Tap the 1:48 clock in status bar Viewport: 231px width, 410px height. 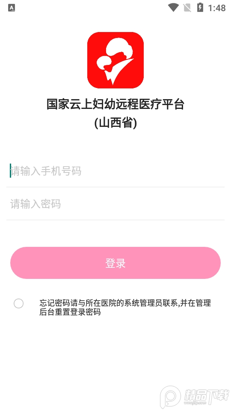coord(216,8)
